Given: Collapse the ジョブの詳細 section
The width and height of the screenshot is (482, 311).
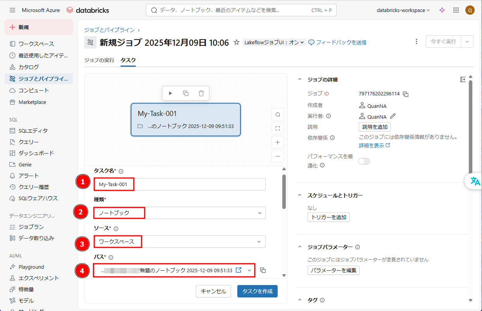Looking at the screenshot, I should point(299,79).
